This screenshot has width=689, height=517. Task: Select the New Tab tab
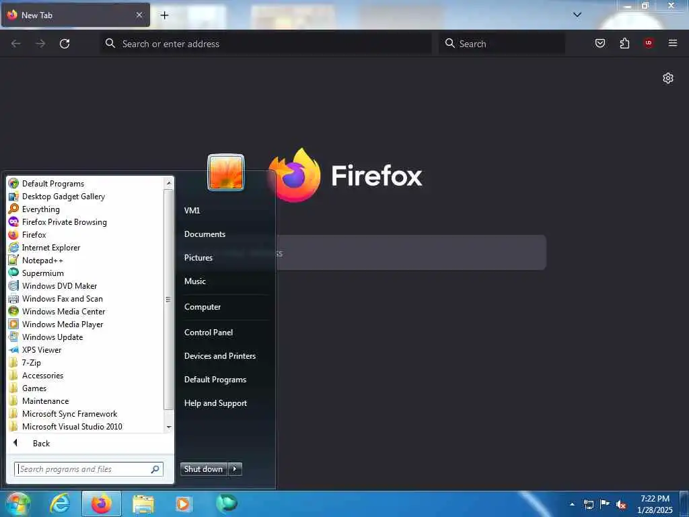pos(75,15)
